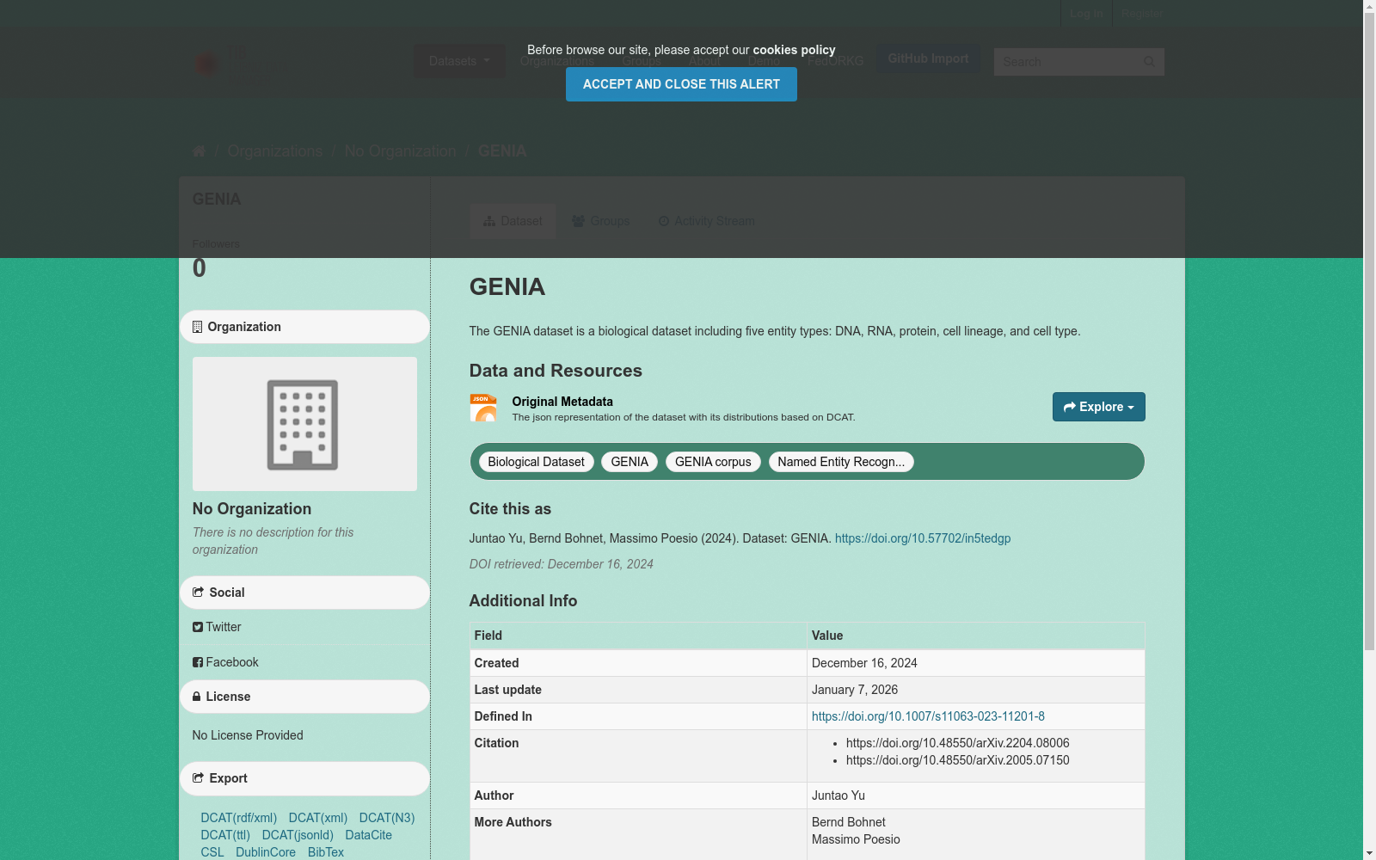
Task: Click inside the Search input field
Action: (1066, 62)
